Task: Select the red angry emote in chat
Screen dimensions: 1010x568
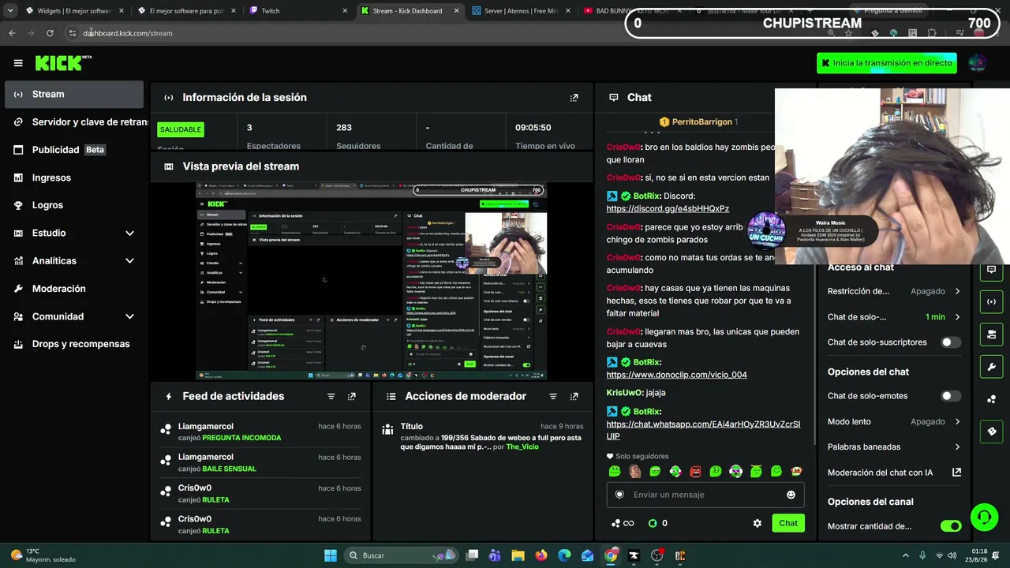Action: tap(695, 472)
